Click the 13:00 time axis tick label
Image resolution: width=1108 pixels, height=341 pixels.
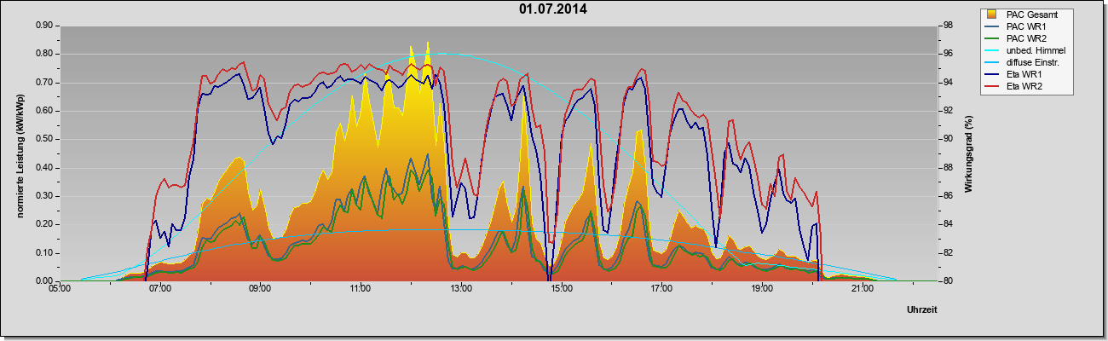[x=461, y=290]
